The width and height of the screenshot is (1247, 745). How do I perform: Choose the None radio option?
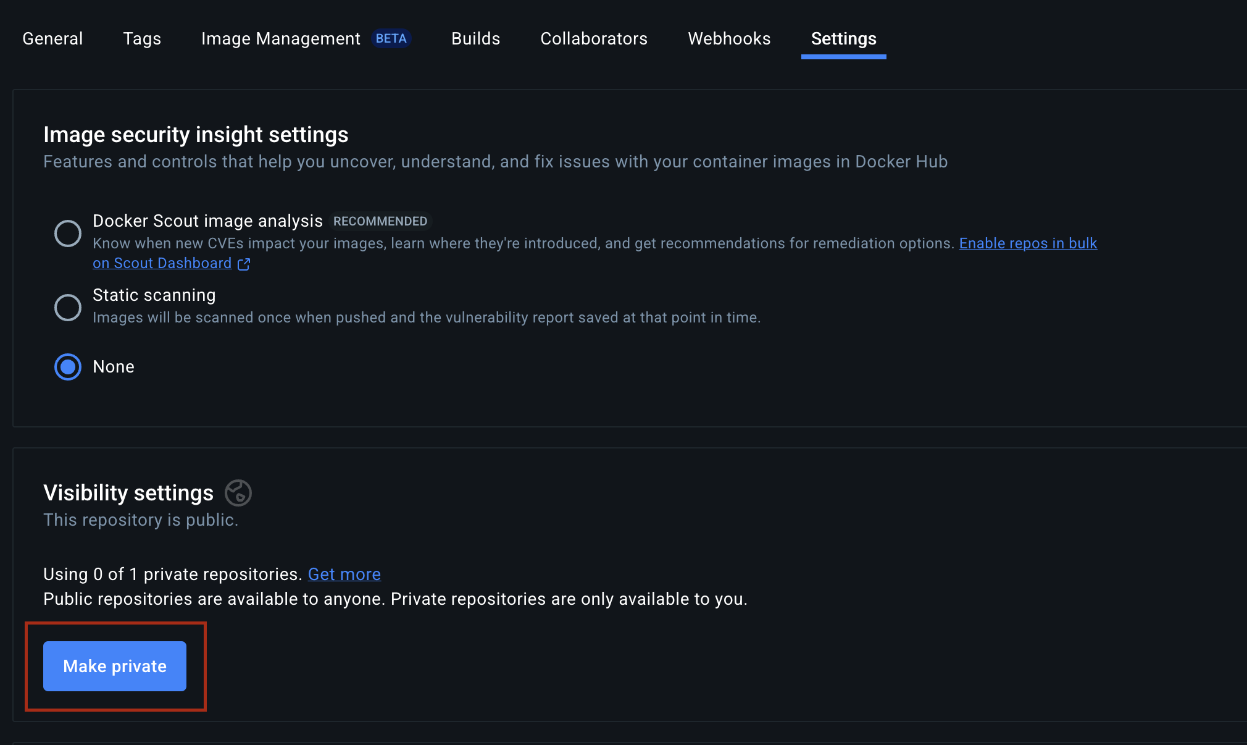[x=68, y=367]
